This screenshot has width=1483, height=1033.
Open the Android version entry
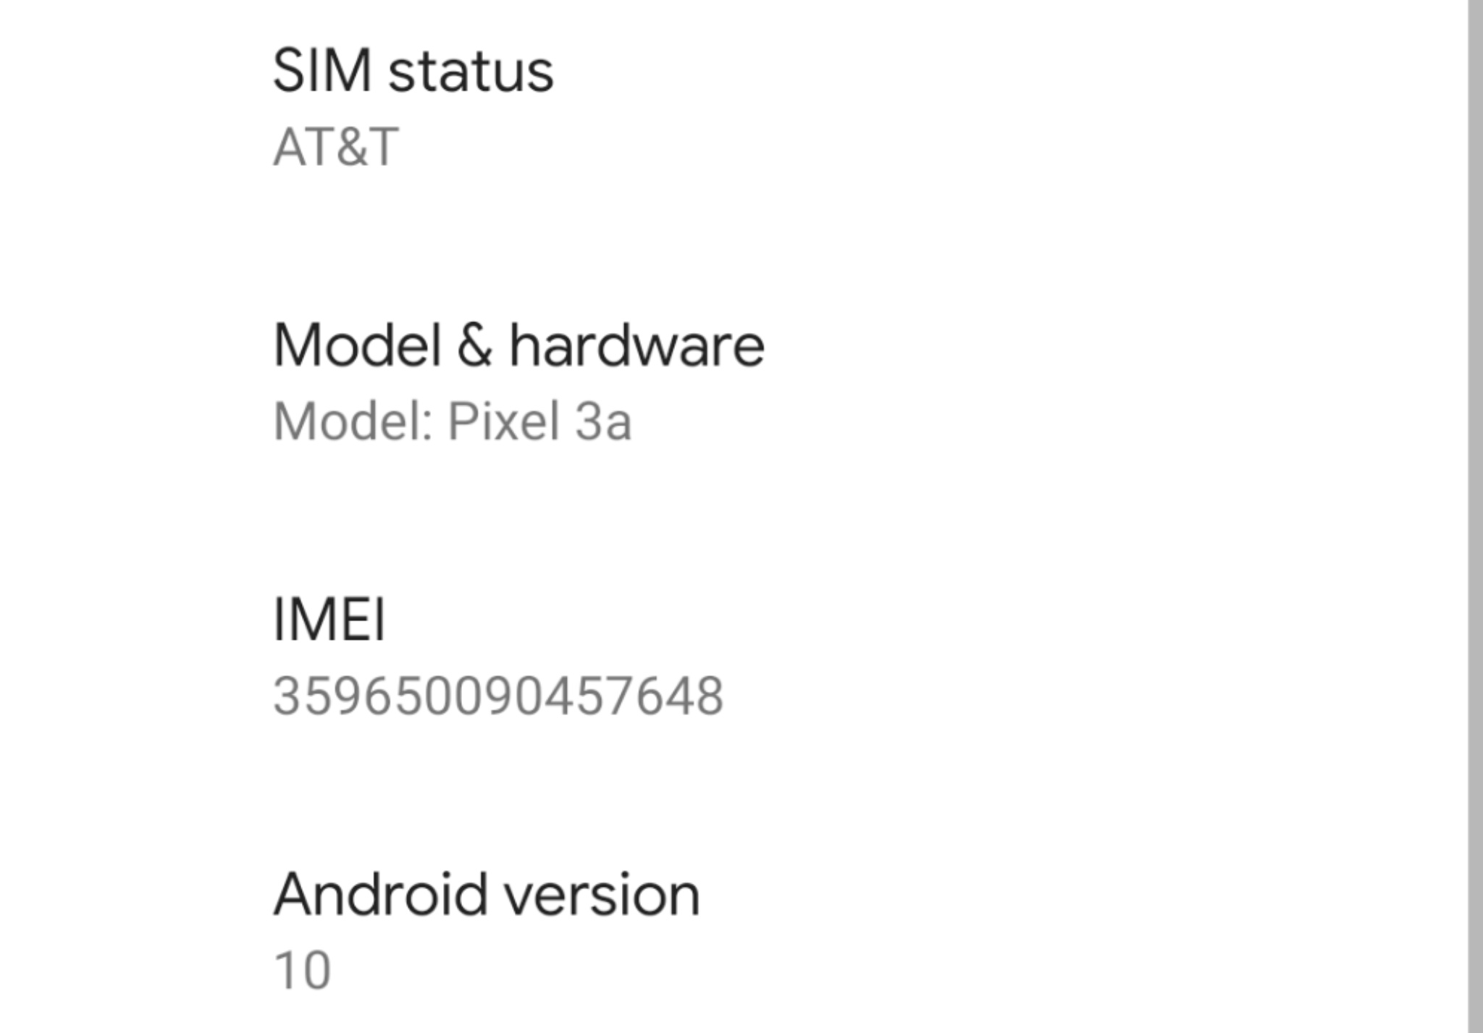[487, 895]
